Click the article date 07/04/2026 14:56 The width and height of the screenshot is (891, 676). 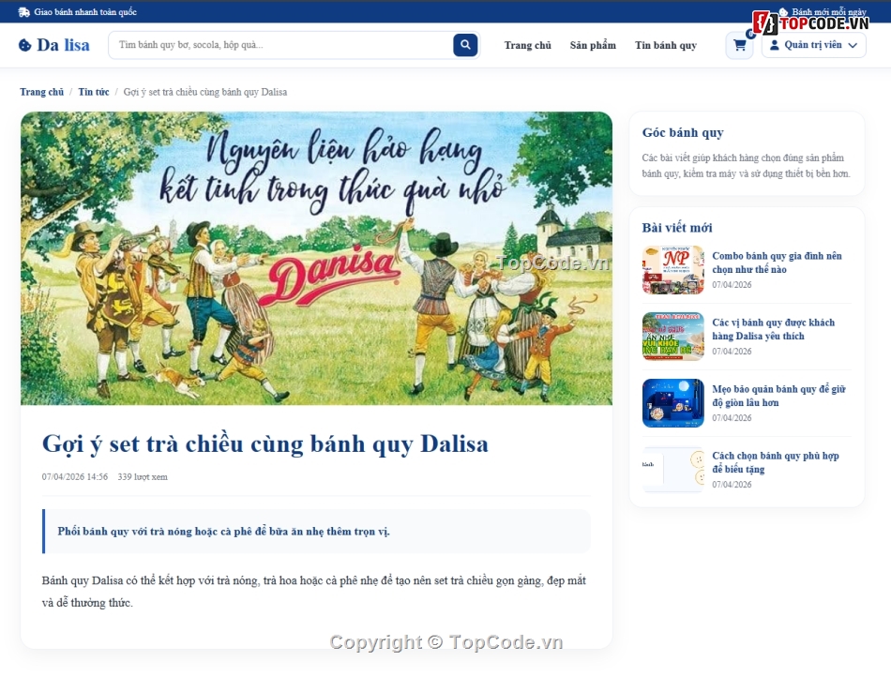(74, 477)
